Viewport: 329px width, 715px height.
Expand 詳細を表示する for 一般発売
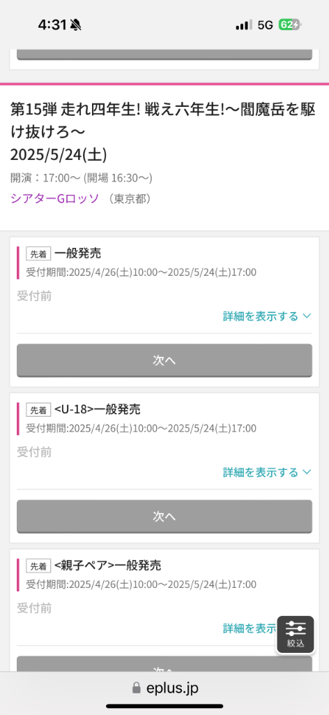[267, 316]
